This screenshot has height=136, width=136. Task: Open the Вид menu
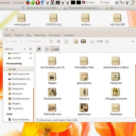click(29, 35)
